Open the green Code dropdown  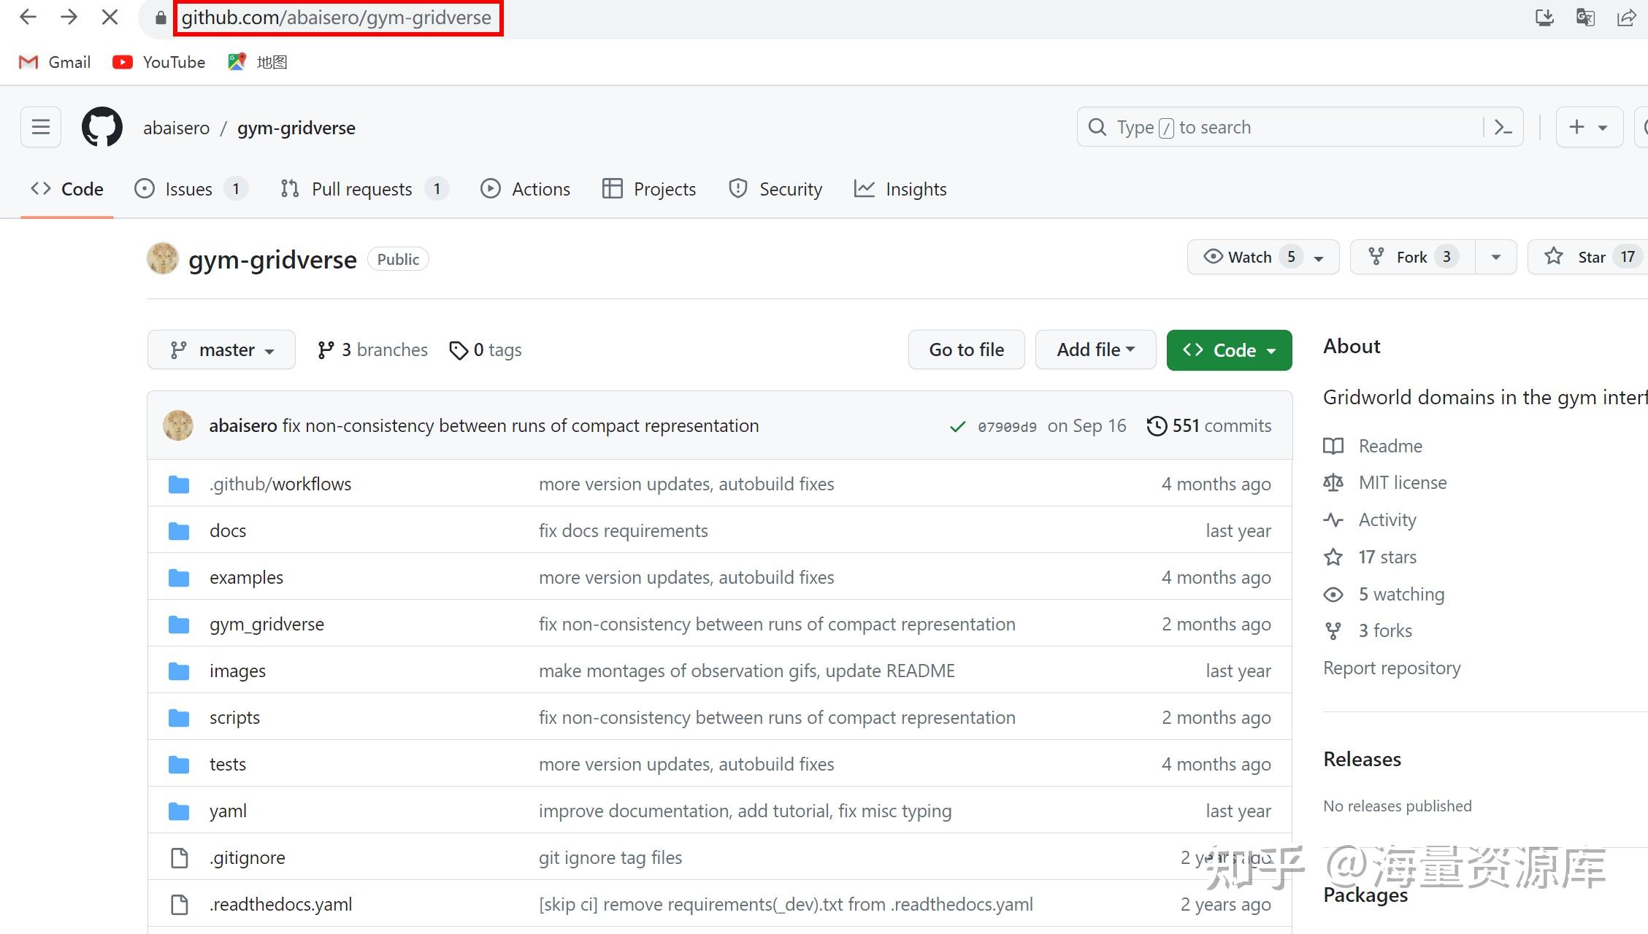point(1229,350)
